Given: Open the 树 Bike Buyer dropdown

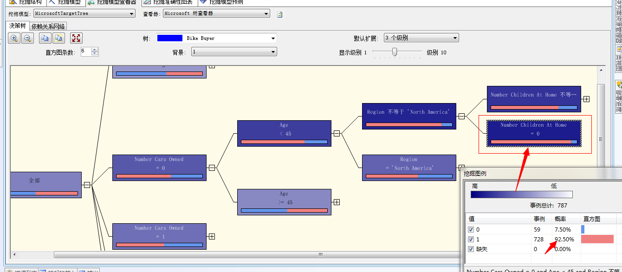Looking at the screenshot, I should 216,38.
